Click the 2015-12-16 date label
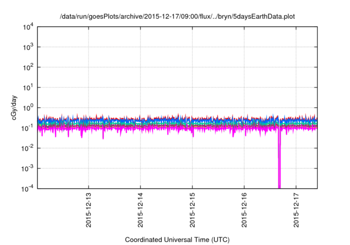 click(x=244, y=210)
